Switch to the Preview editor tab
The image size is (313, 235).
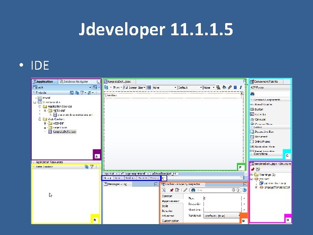143,178
